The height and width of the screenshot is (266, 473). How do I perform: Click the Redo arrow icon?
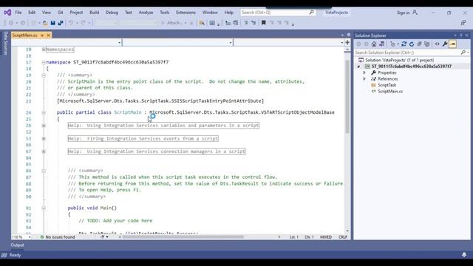pyautogui.click(x=83, y=23)
